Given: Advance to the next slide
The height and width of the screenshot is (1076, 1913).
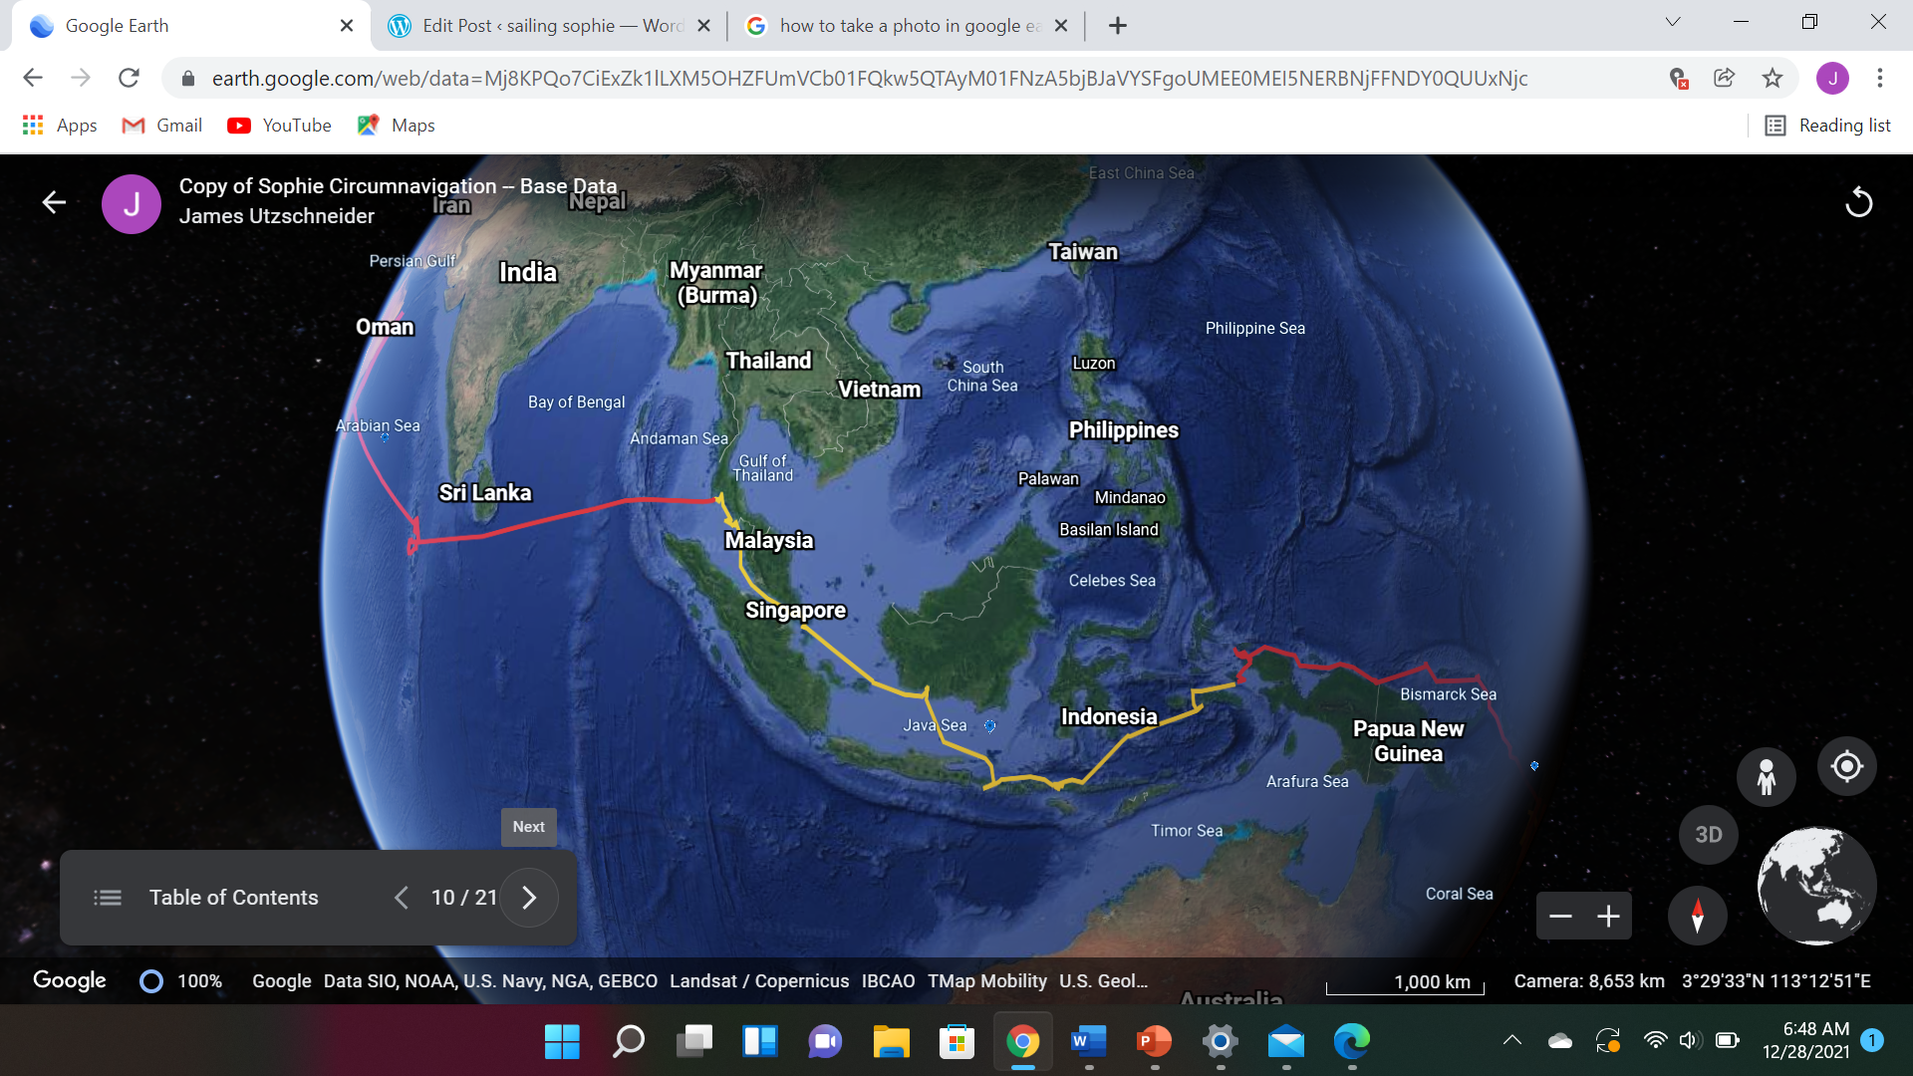Looking at the screenshot, I should (529, 898).
